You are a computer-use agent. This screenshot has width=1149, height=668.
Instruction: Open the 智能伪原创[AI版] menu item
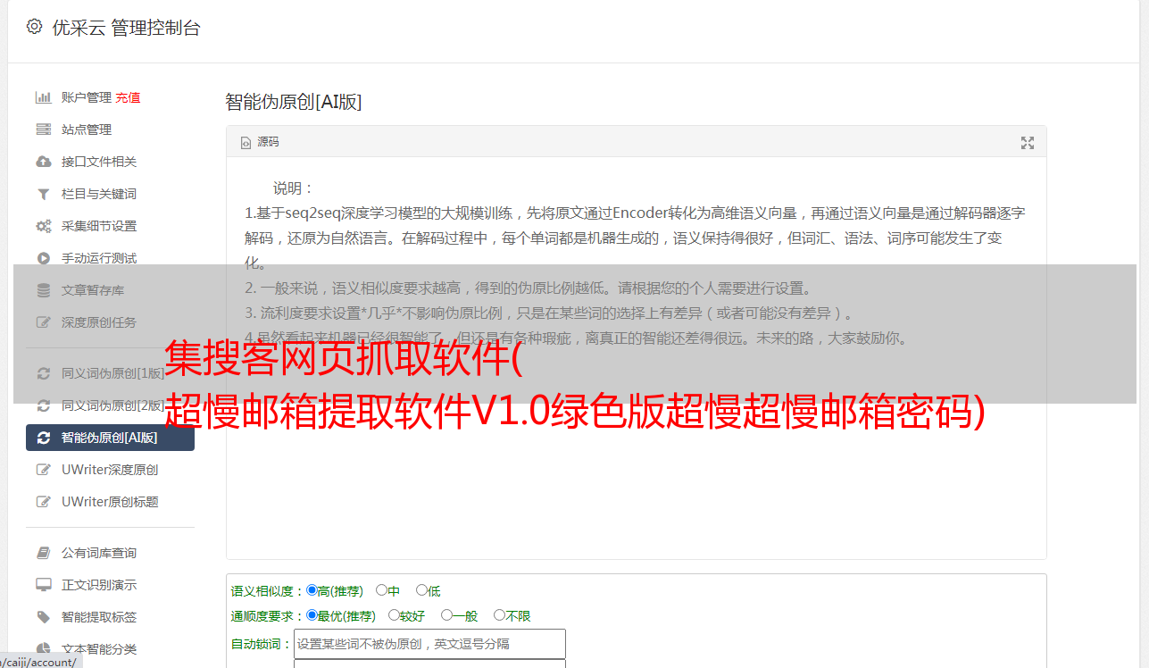tap(110, 438)
